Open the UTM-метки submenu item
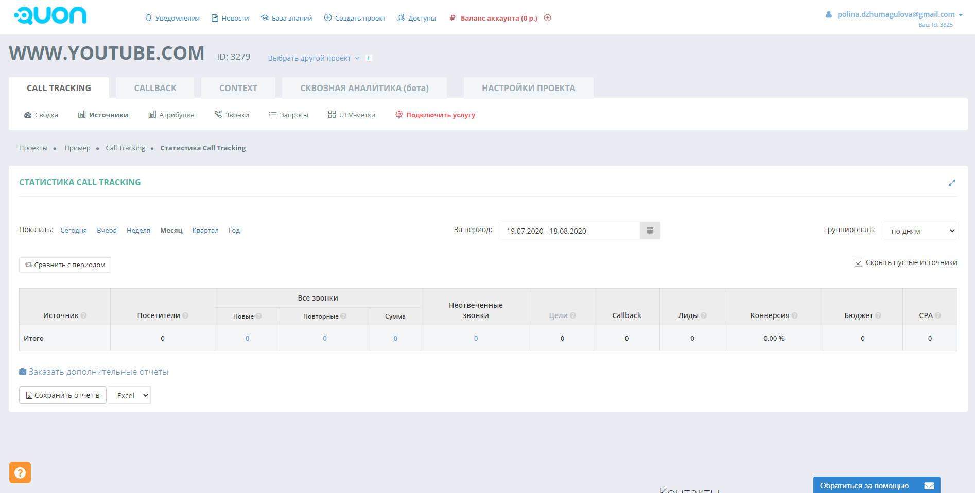 coord(352,115)
